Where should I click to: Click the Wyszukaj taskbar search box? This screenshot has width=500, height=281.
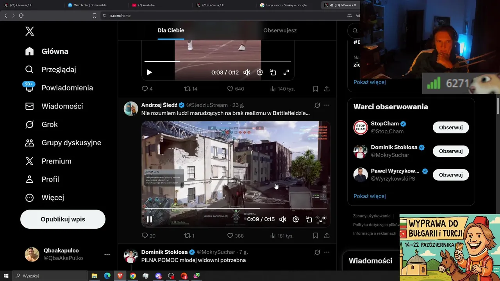50,276
